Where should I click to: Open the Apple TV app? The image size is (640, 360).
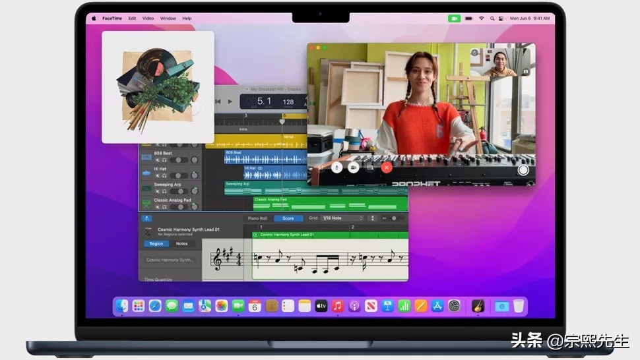click(x=321, y=306)
